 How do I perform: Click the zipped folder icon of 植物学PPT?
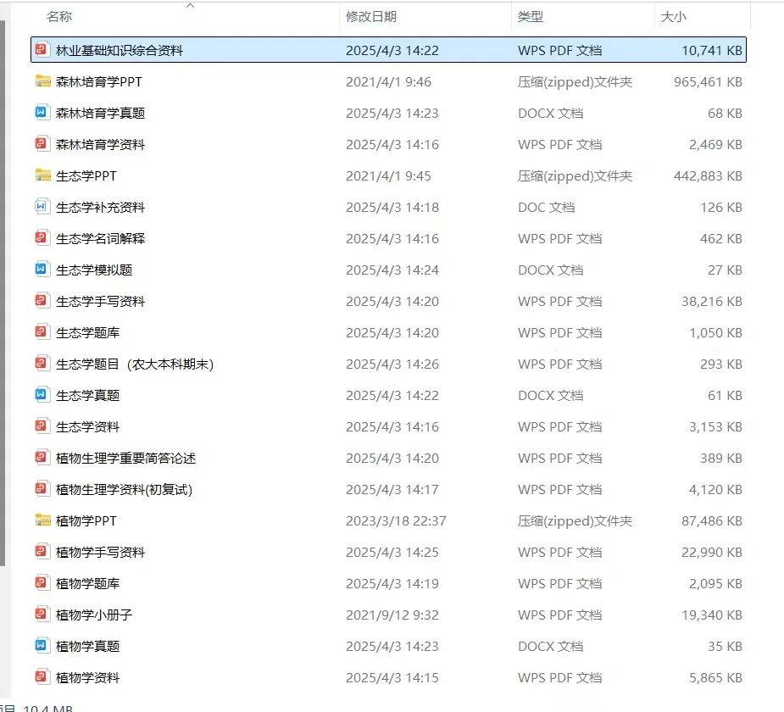click(42, 520)
